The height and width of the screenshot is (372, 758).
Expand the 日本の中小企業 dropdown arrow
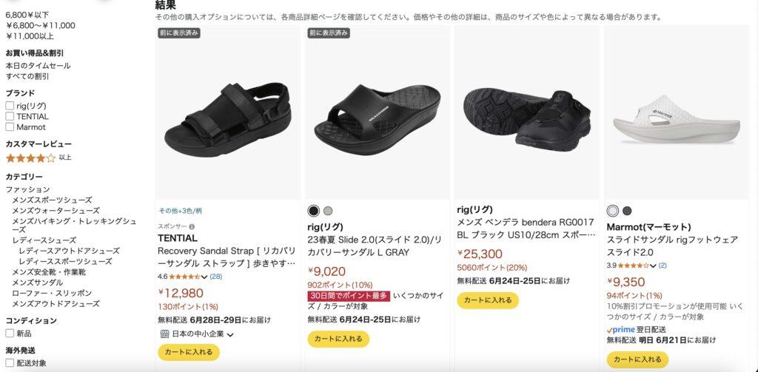point(230,334)
